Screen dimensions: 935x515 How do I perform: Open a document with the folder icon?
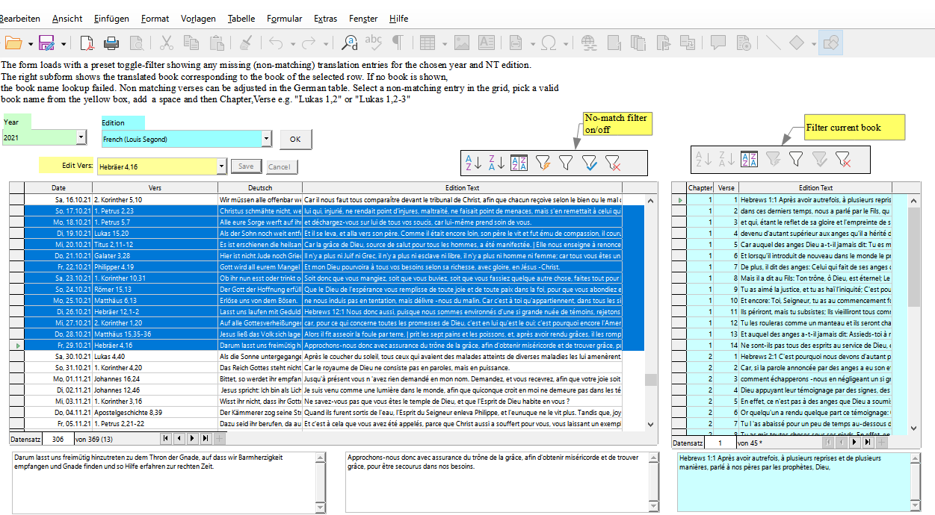click(13, 43)
